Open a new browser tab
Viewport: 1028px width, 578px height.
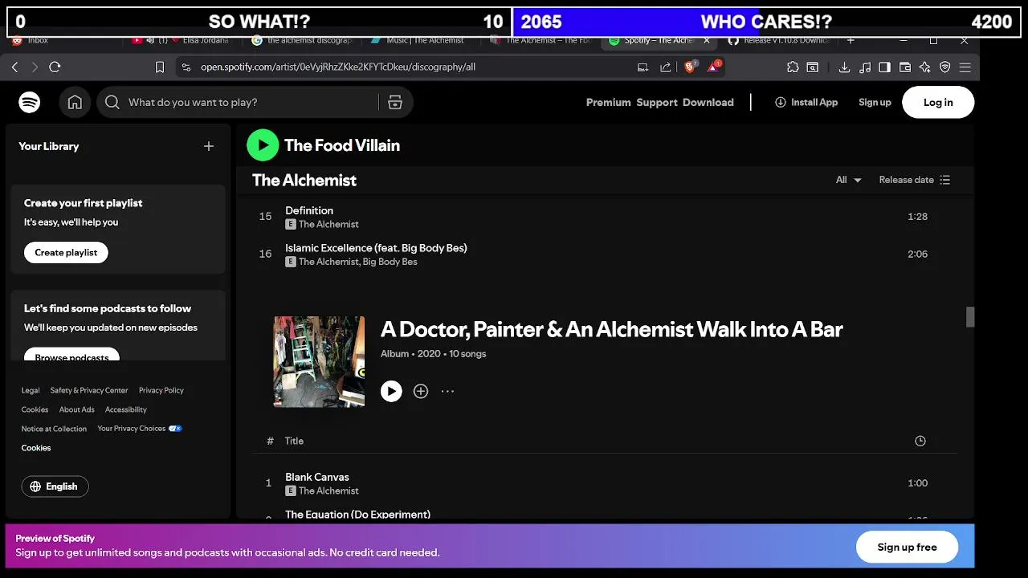pos(851,40)
